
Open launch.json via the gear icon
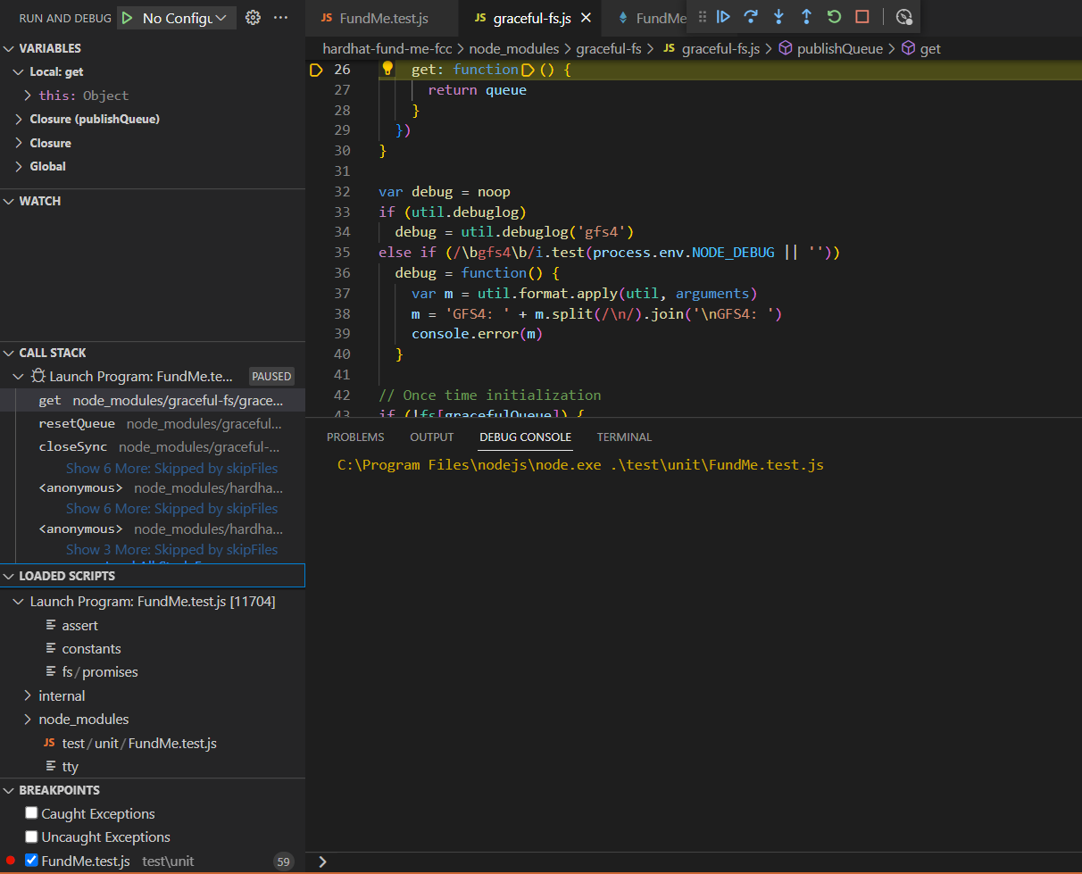coord(253,18)
